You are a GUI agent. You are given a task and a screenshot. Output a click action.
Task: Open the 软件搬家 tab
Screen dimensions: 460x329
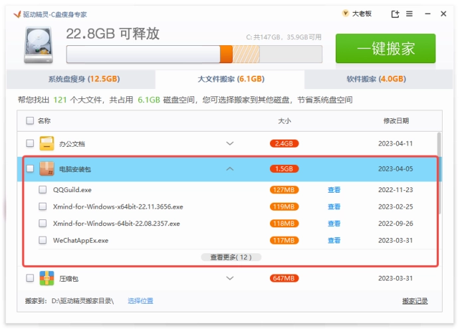(376, 79)
